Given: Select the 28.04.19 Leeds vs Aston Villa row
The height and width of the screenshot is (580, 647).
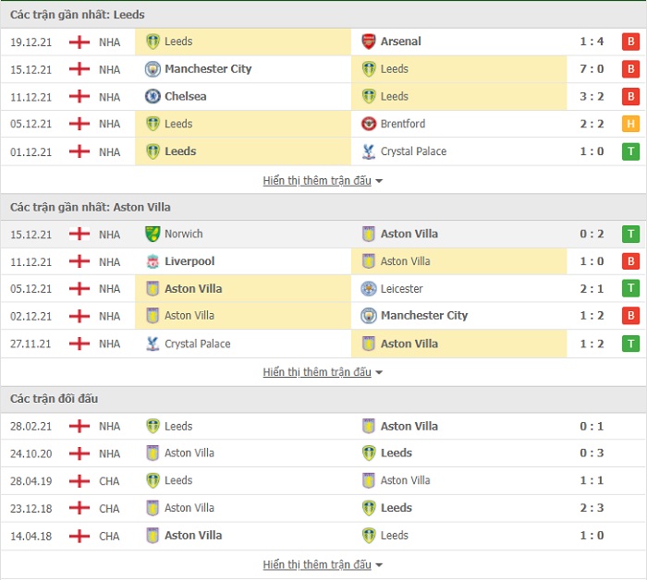Looking at the screenshot, I should click(323, 480).
